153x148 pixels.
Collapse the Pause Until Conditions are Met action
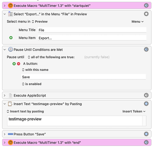(x=4, y=50)
